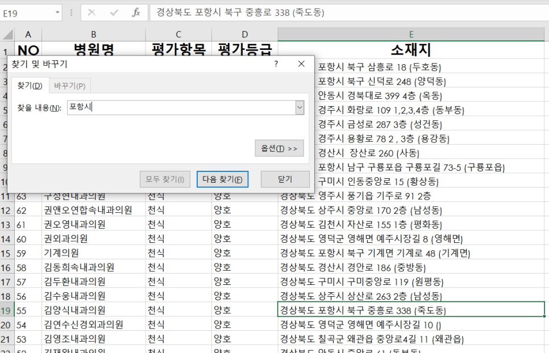Click NO cell 55 in row 19
Viewport: 549px width, 353px height.
[x=28, y=310]
